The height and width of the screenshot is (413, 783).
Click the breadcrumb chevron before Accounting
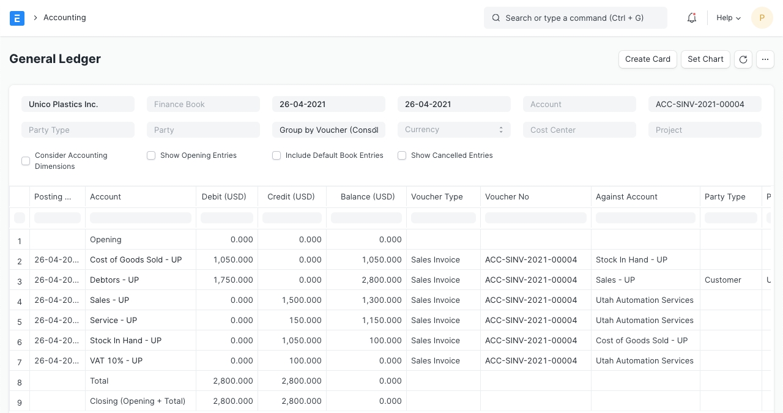[35, 18]
